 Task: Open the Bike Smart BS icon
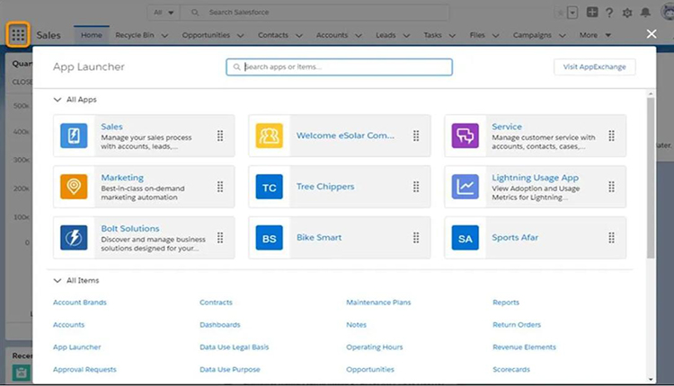pos(269,238)
